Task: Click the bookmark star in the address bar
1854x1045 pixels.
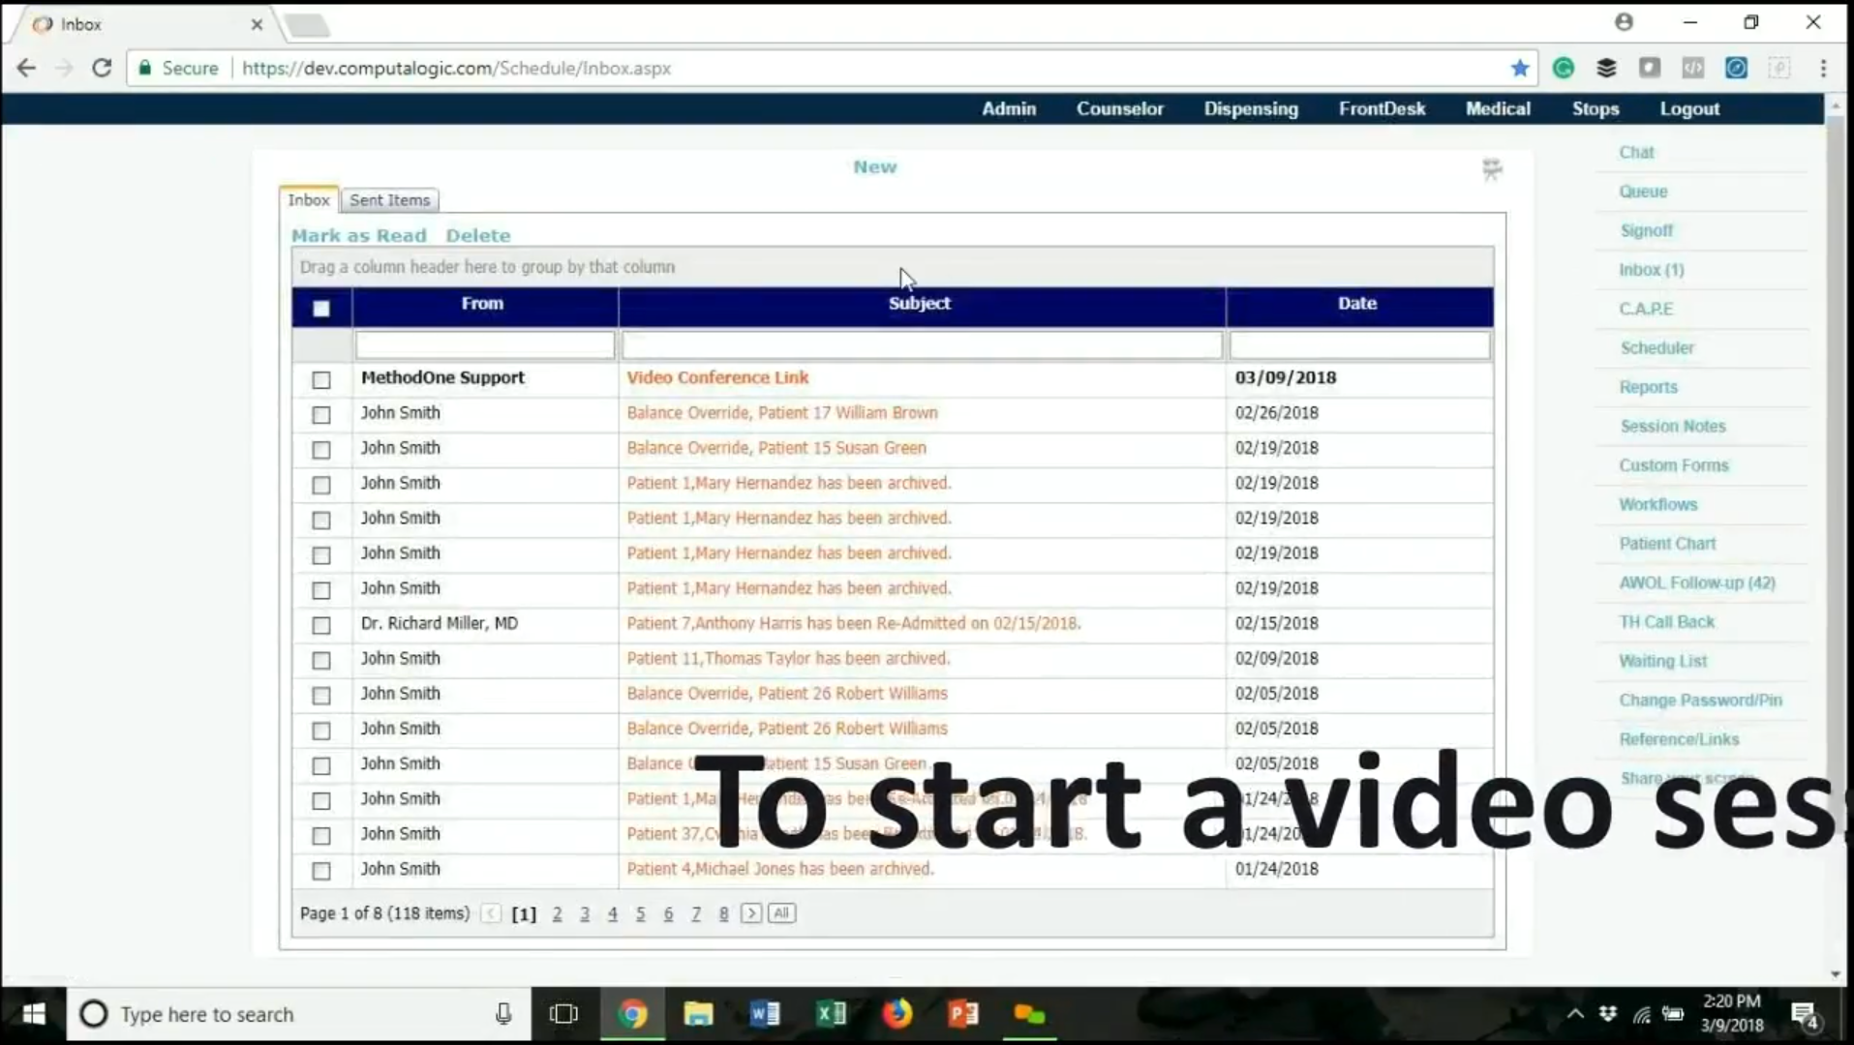Action: point(1520,68)
